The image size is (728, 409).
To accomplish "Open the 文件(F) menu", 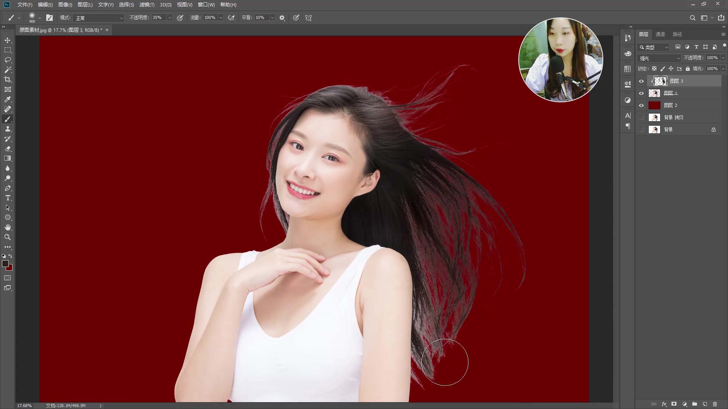I will coord(25,5).
